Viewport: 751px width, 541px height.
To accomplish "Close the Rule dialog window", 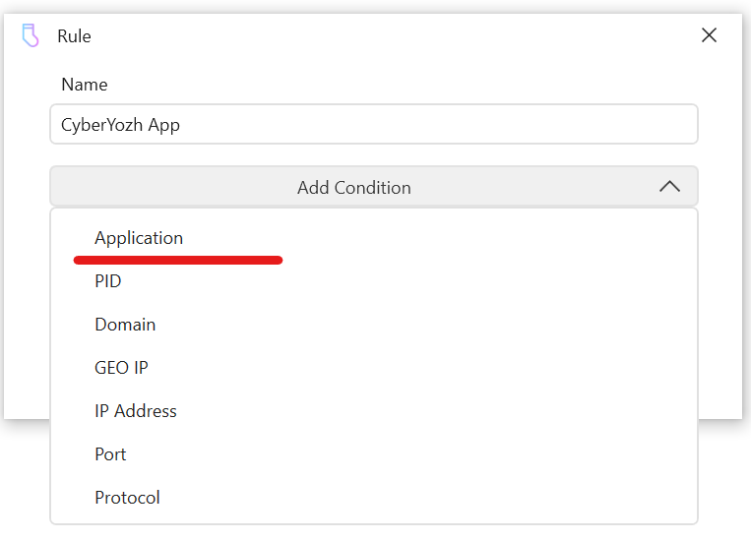I will click(x=709, y=35).
